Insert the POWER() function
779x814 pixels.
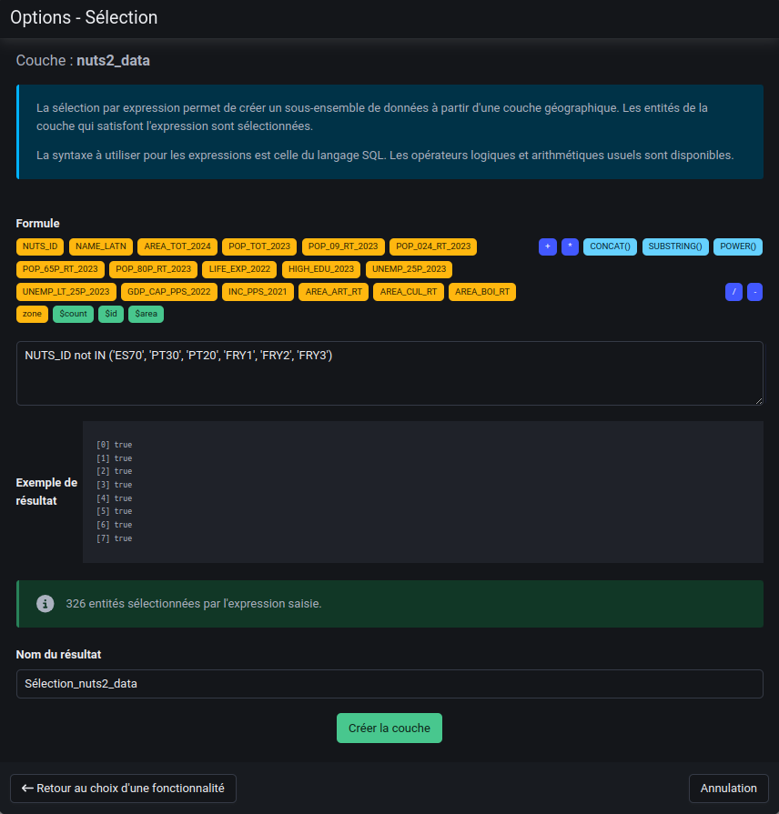[737, 246]
